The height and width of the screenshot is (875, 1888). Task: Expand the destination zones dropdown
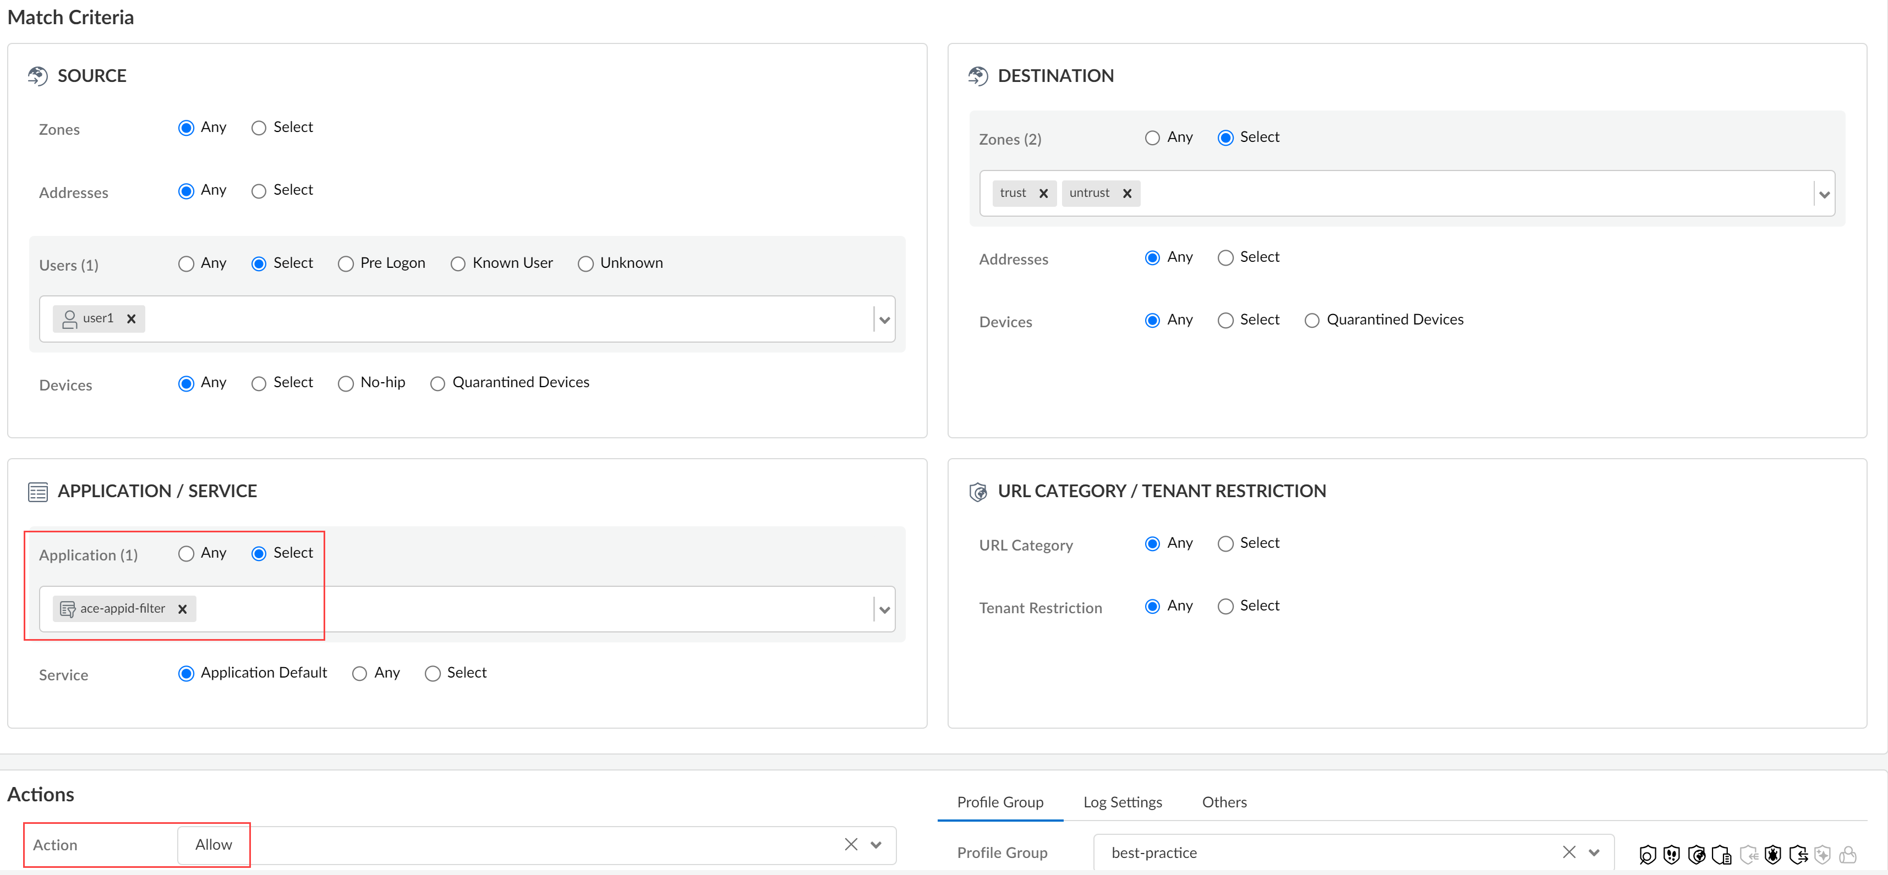pos(1824,194)
